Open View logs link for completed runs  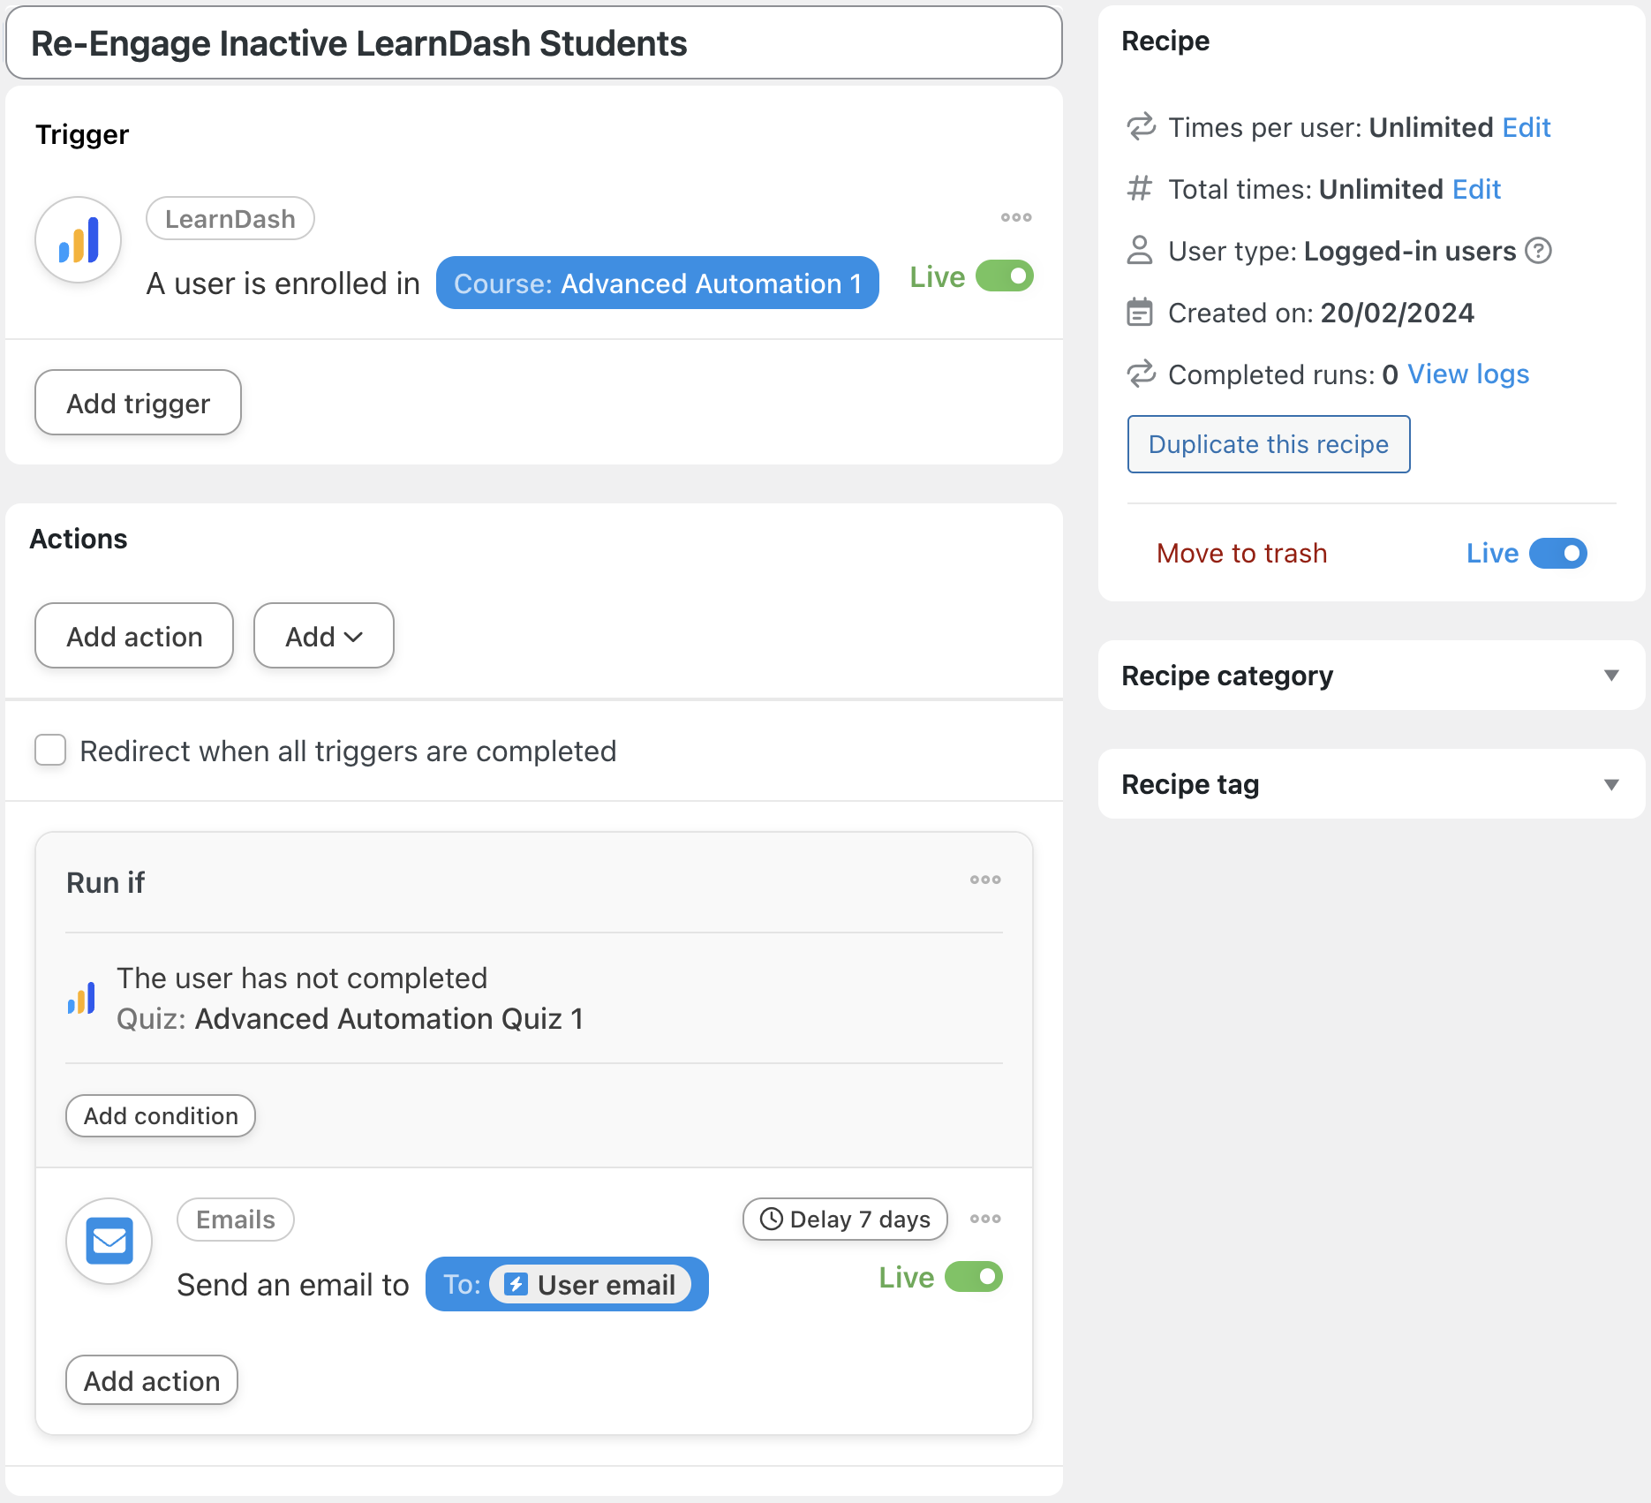(1467, 374)
